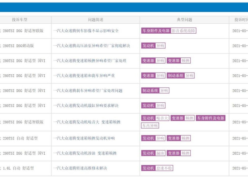
Task: Click the 车身附件及电器 tag in 噪音大 row
Action: click(211, 118)
